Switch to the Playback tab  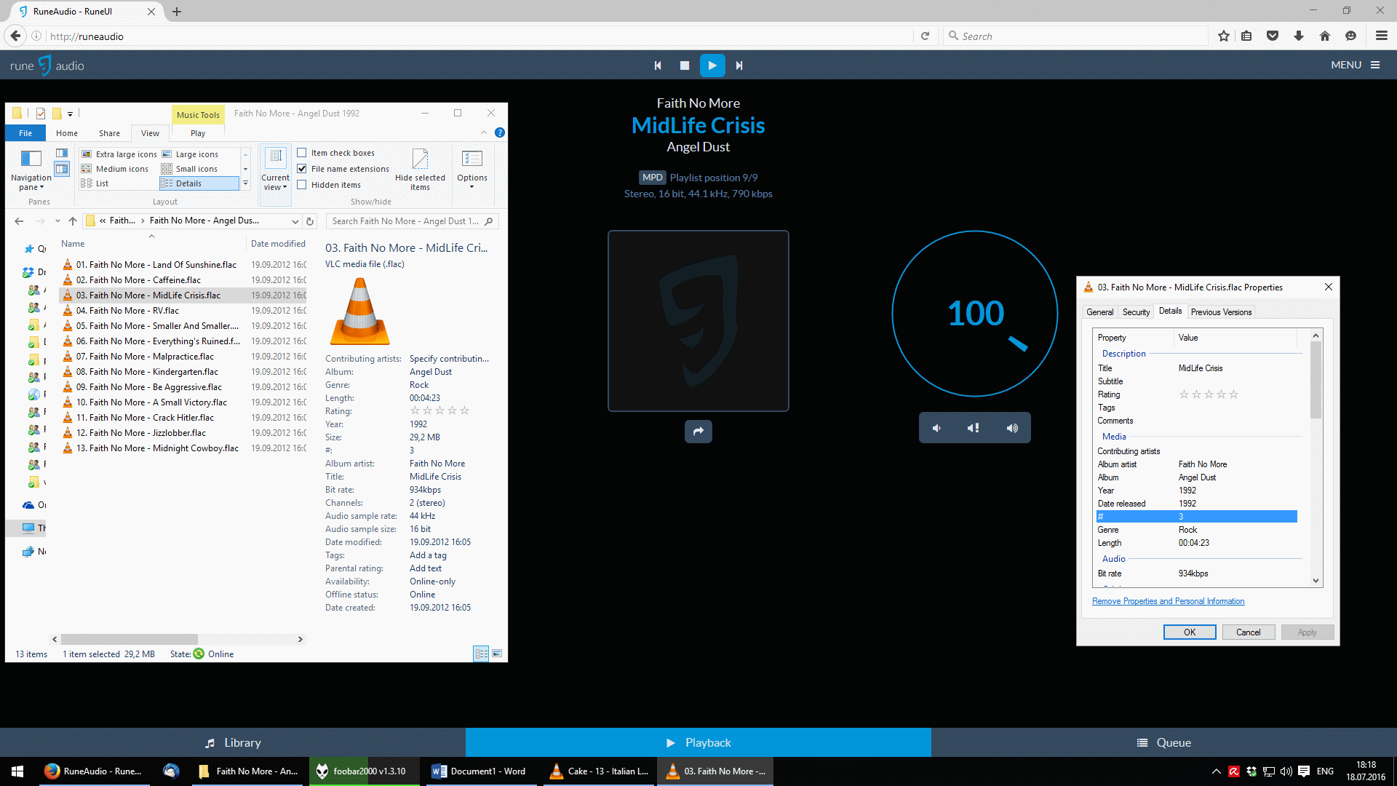click(x=698, y=742)
